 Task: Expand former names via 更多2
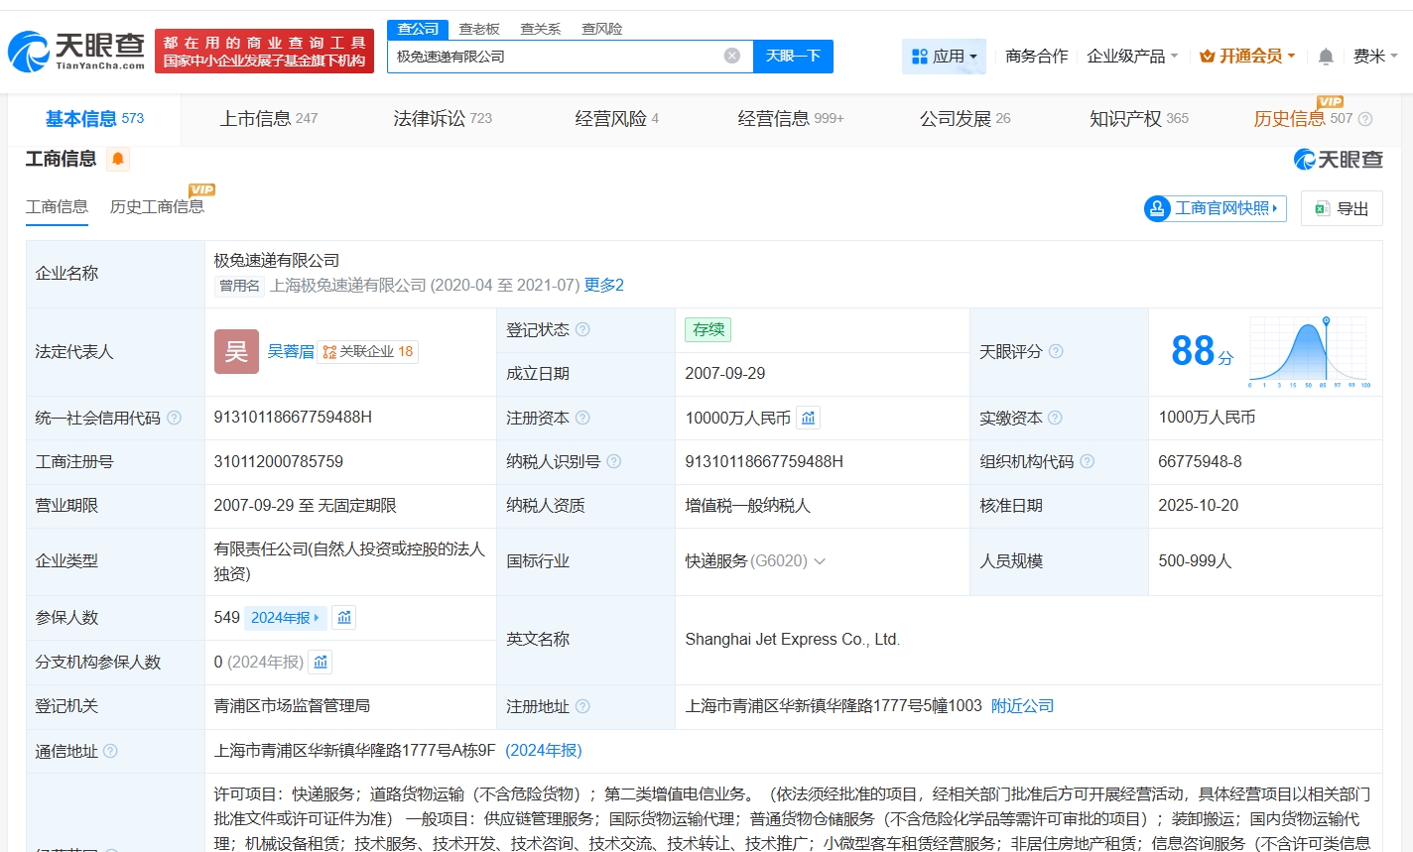[604, 286]
